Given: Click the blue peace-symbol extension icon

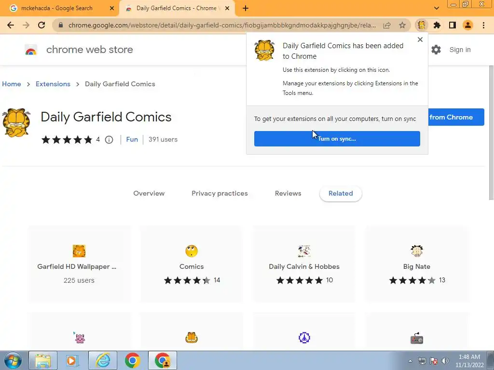Looking at the screenshot, I should pos(304,338).
